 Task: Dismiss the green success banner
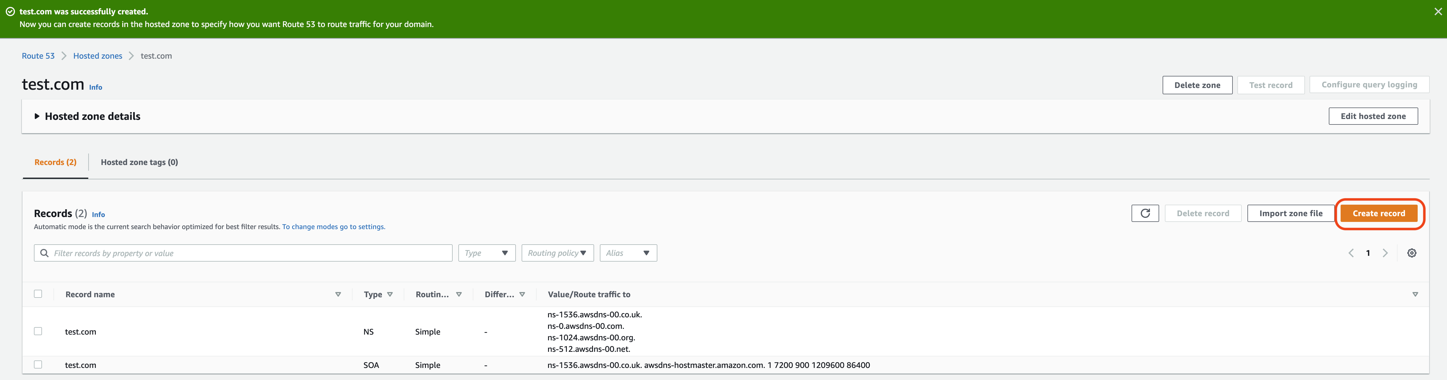click(x=1438, y=11)
